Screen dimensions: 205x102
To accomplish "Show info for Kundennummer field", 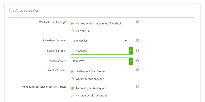I will 137,51.
